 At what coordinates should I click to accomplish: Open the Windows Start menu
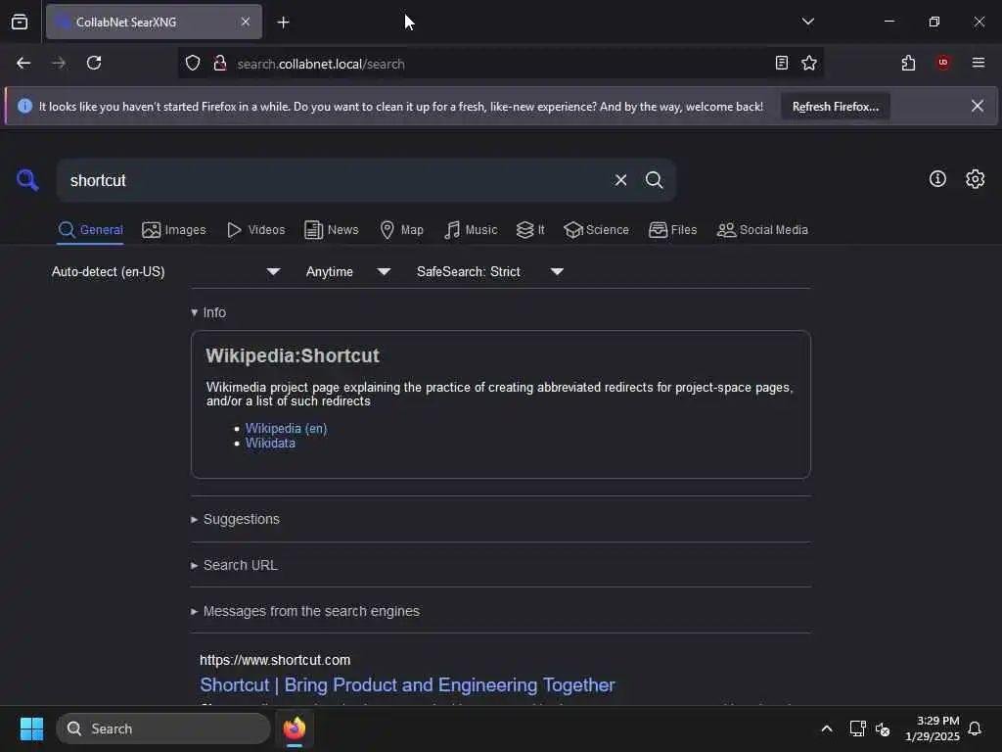[31, 728]
